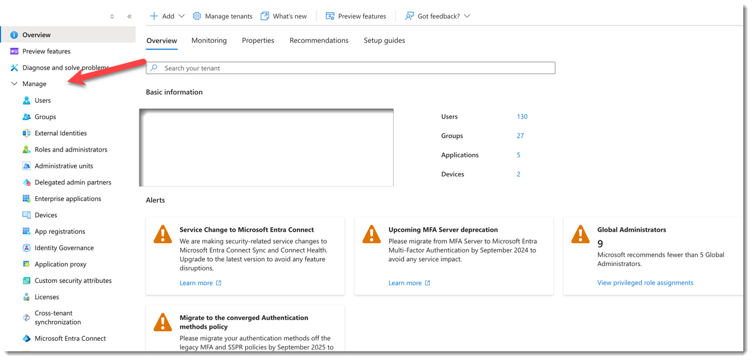The image size is (752, 360).
Task: Click the Cross-tenant synchronization icon
Action: point(27,318)
